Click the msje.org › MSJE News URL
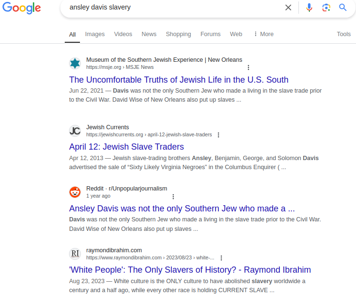 pos(120,67)
